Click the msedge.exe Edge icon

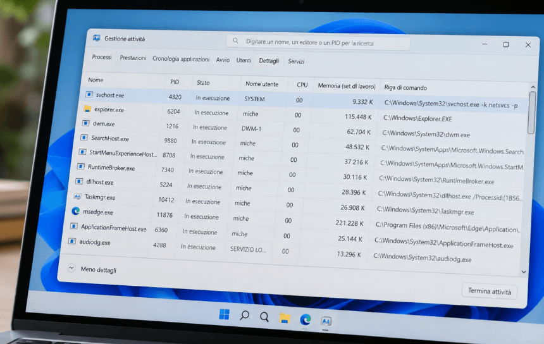pos(76,211)
